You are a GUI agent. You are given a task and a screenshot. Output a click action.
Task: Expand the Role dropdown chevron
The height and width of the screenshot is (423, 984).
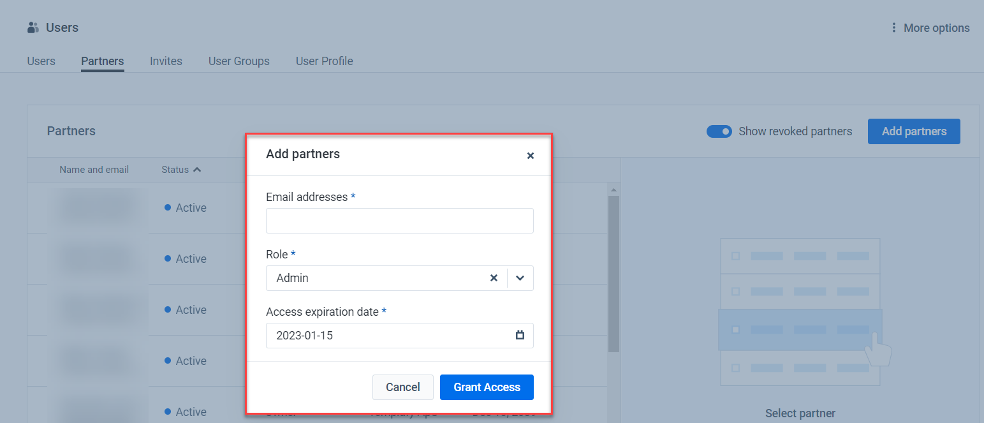520,278
